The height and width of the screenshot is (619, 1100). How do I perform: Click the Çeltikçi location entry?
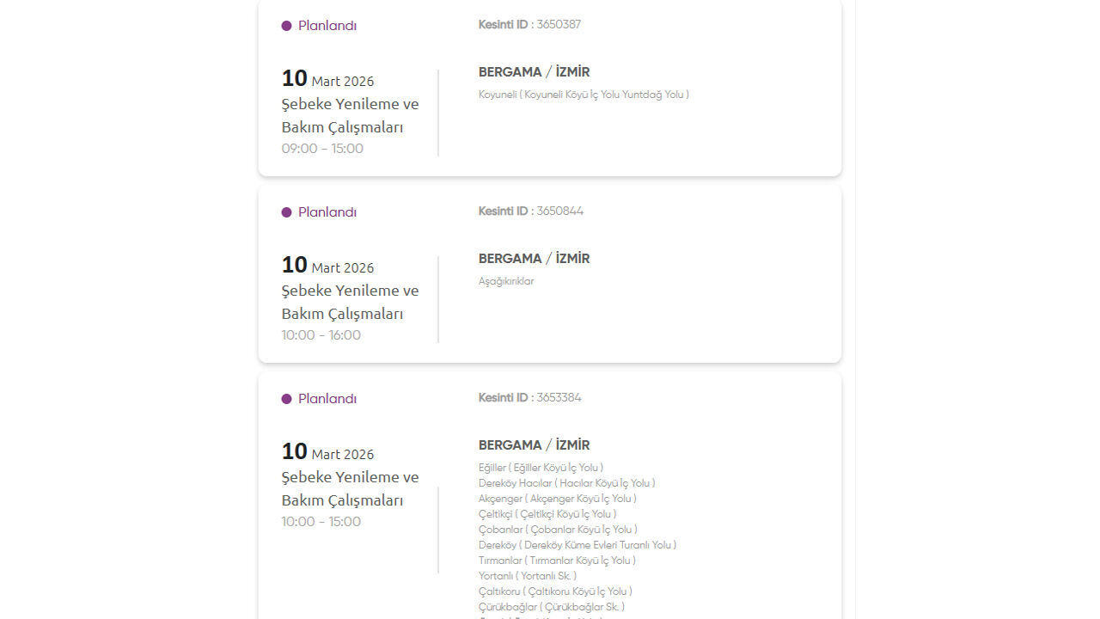547,514
